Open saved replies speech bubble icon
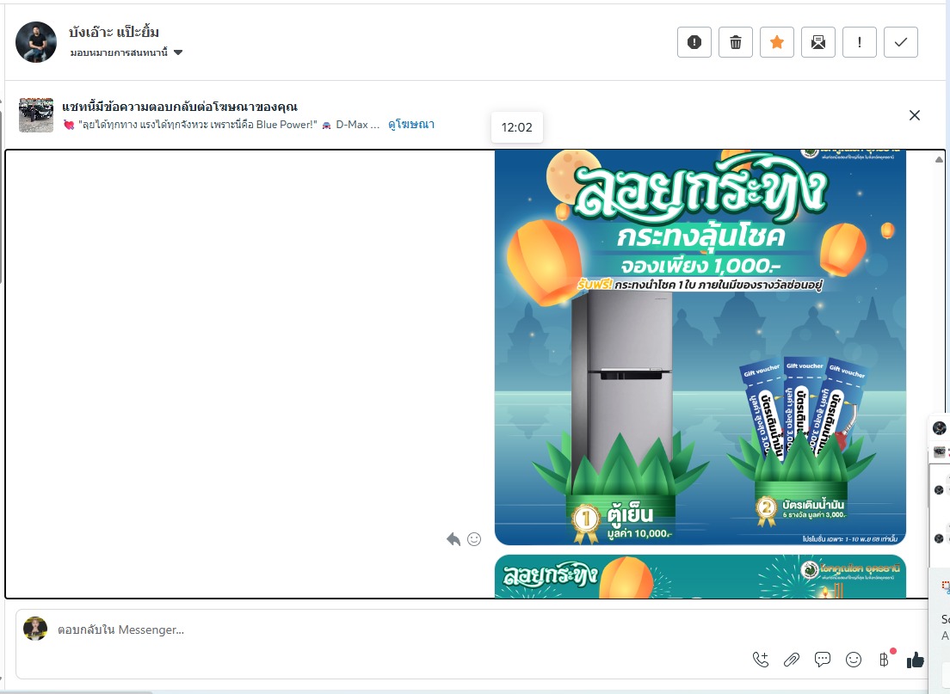This screenshot has width=950, height=694. click(x=822, y=660)
